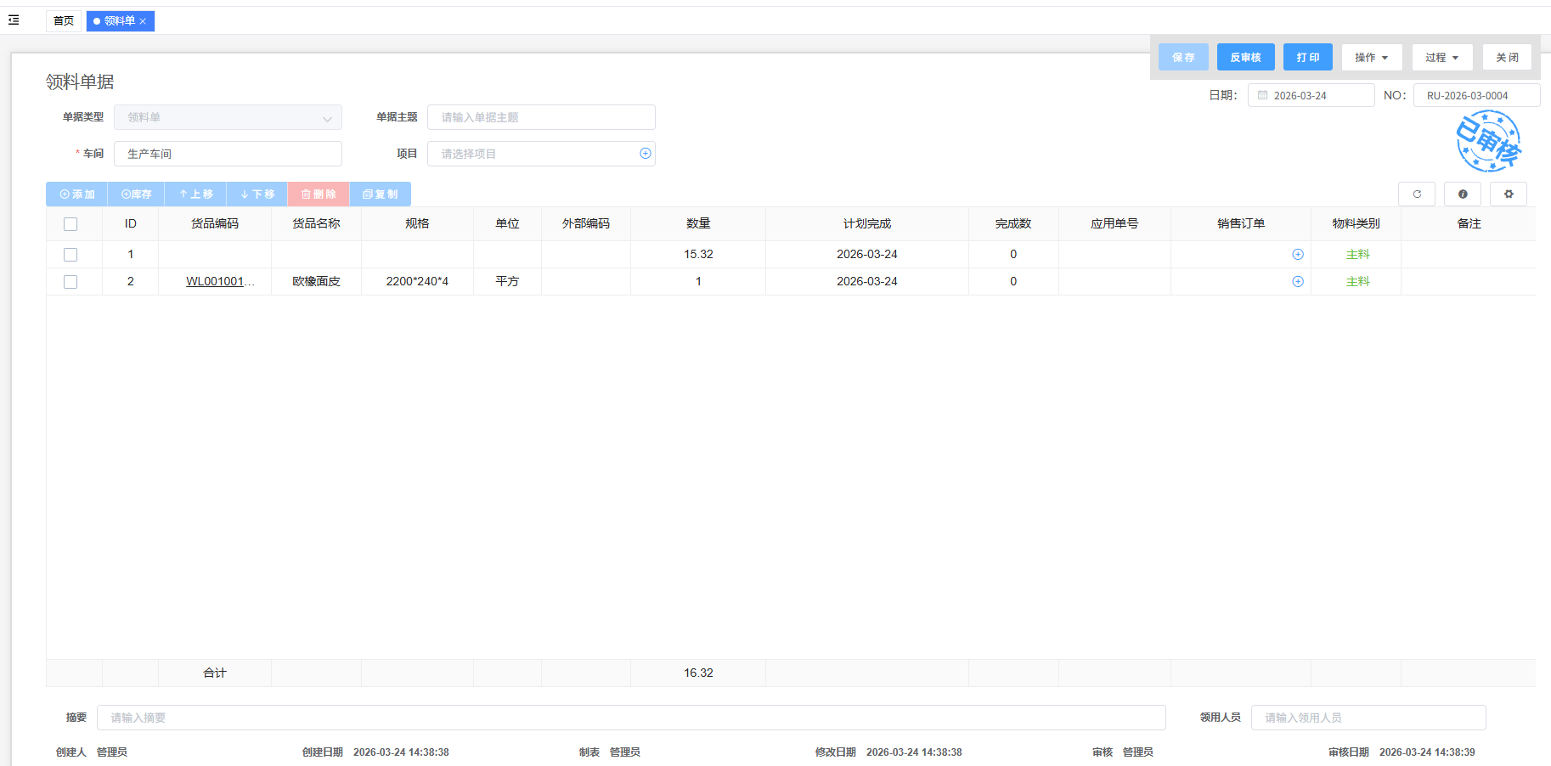Toggle the select-all header checkbox

click(70, 224)
